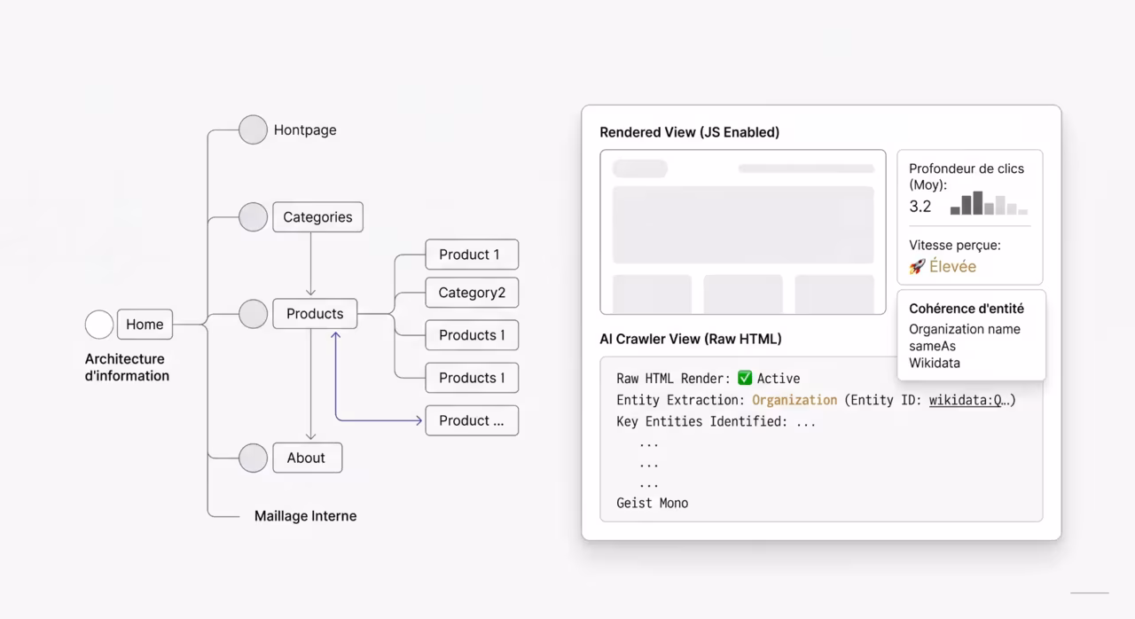Click the Home node box
Viewport: 1135px width, 619px height.
(145, 325)
